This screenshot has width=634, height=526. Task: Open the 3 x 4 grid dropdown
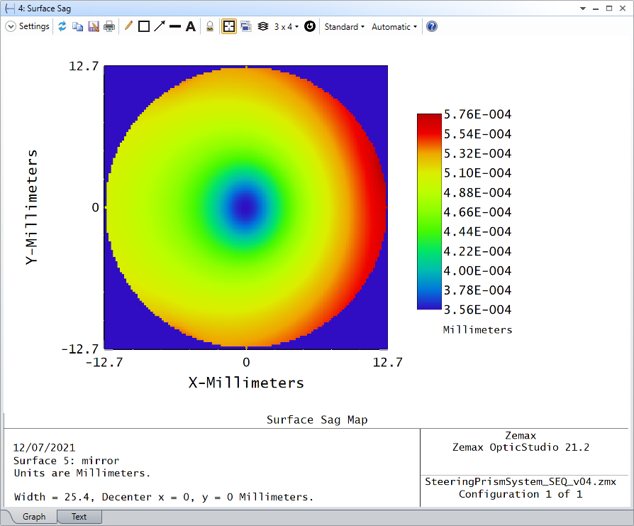click(287, 27)
